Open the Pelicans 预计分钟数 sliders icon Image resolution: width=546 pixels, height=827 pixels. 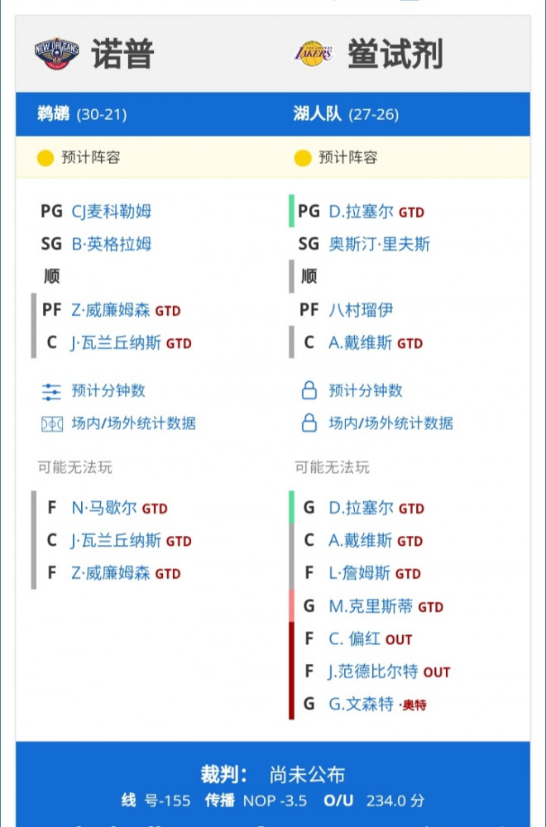[x=51, y=391]
